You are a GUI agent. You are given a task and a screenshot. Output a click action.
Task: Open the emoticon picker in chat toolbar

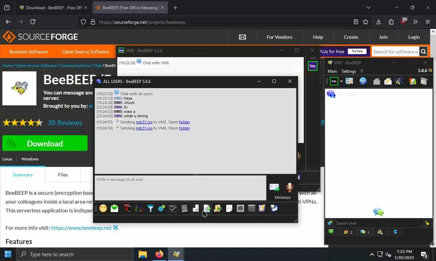(103, 208)
